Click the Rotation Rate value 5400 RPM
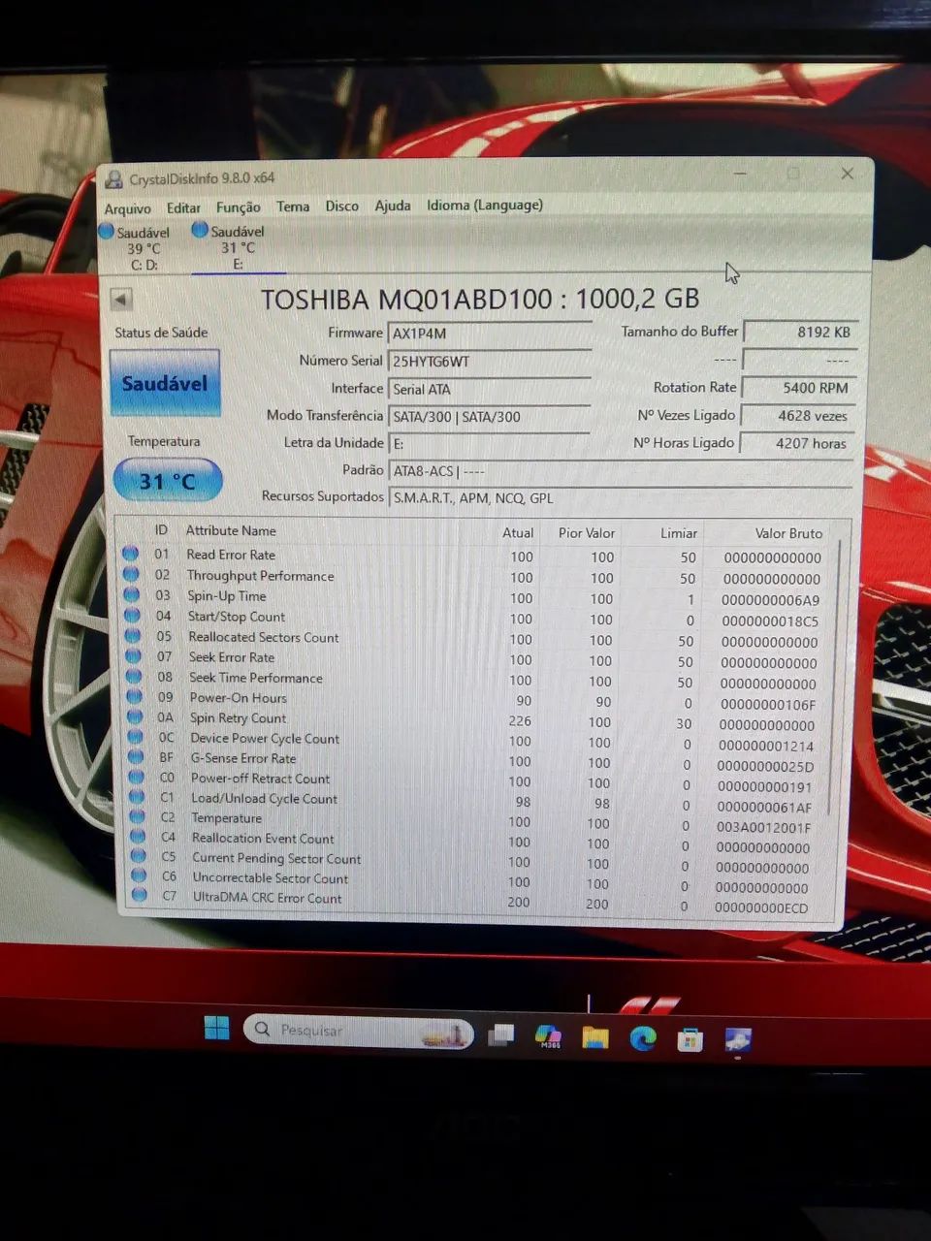 pos(799,387)
